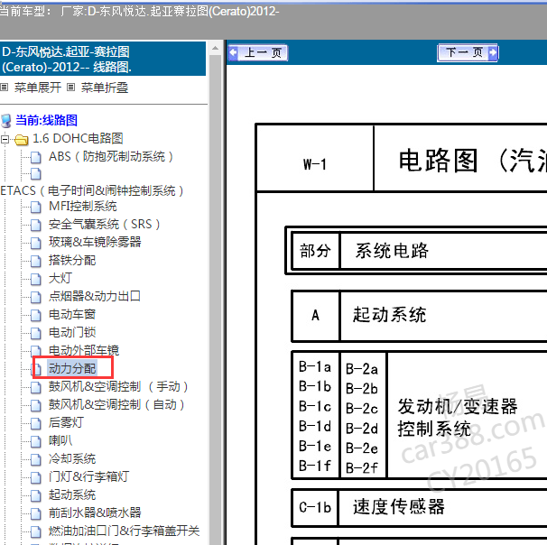Collapse the 1.6 DOHC电路图 folder node
Image resolution: width=547 pixels, height=545 pixels.
pyautogui.click(x=5, y=139)
